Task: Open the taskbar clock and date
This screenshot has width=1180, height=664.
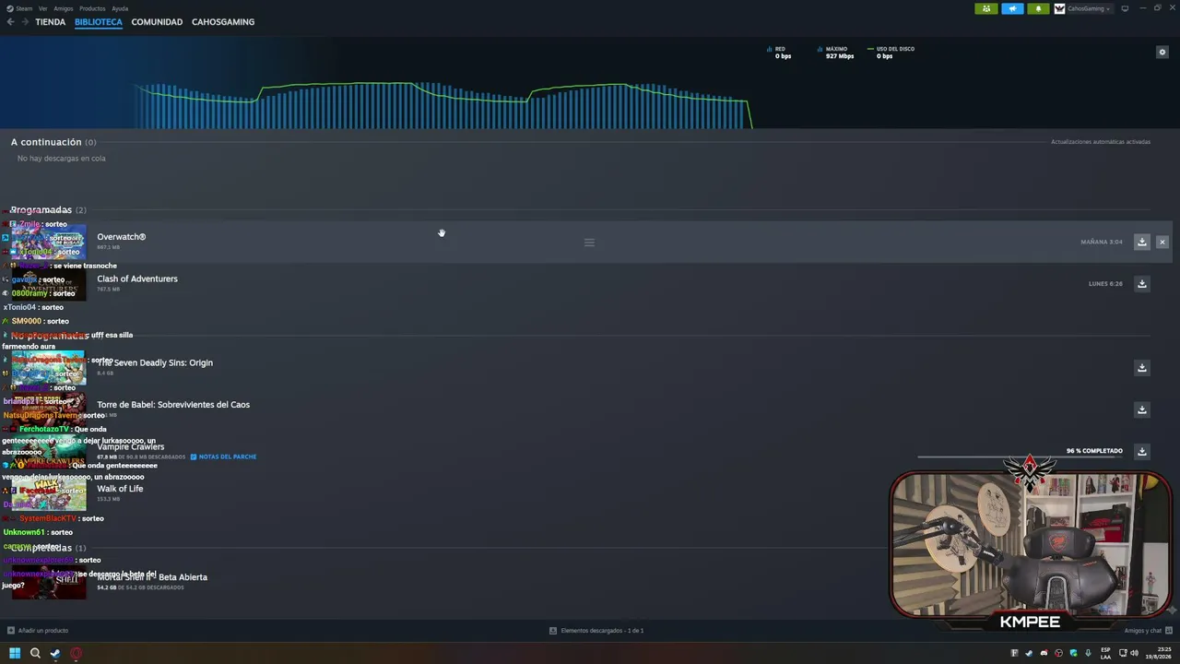Action: point(1157,653)
